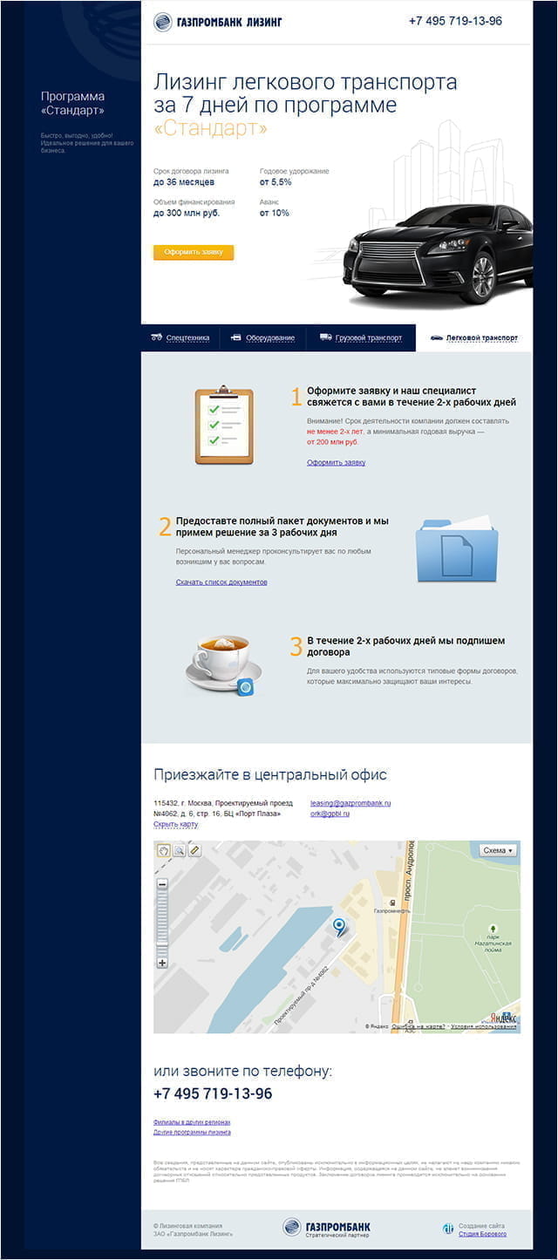
Task: Select the Легковой транспорт tab
Action: (x=474, y=337)
